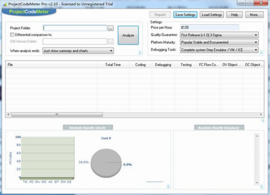
Task: Click the ProjectCodeMeter logo banner
Action: 29,12
